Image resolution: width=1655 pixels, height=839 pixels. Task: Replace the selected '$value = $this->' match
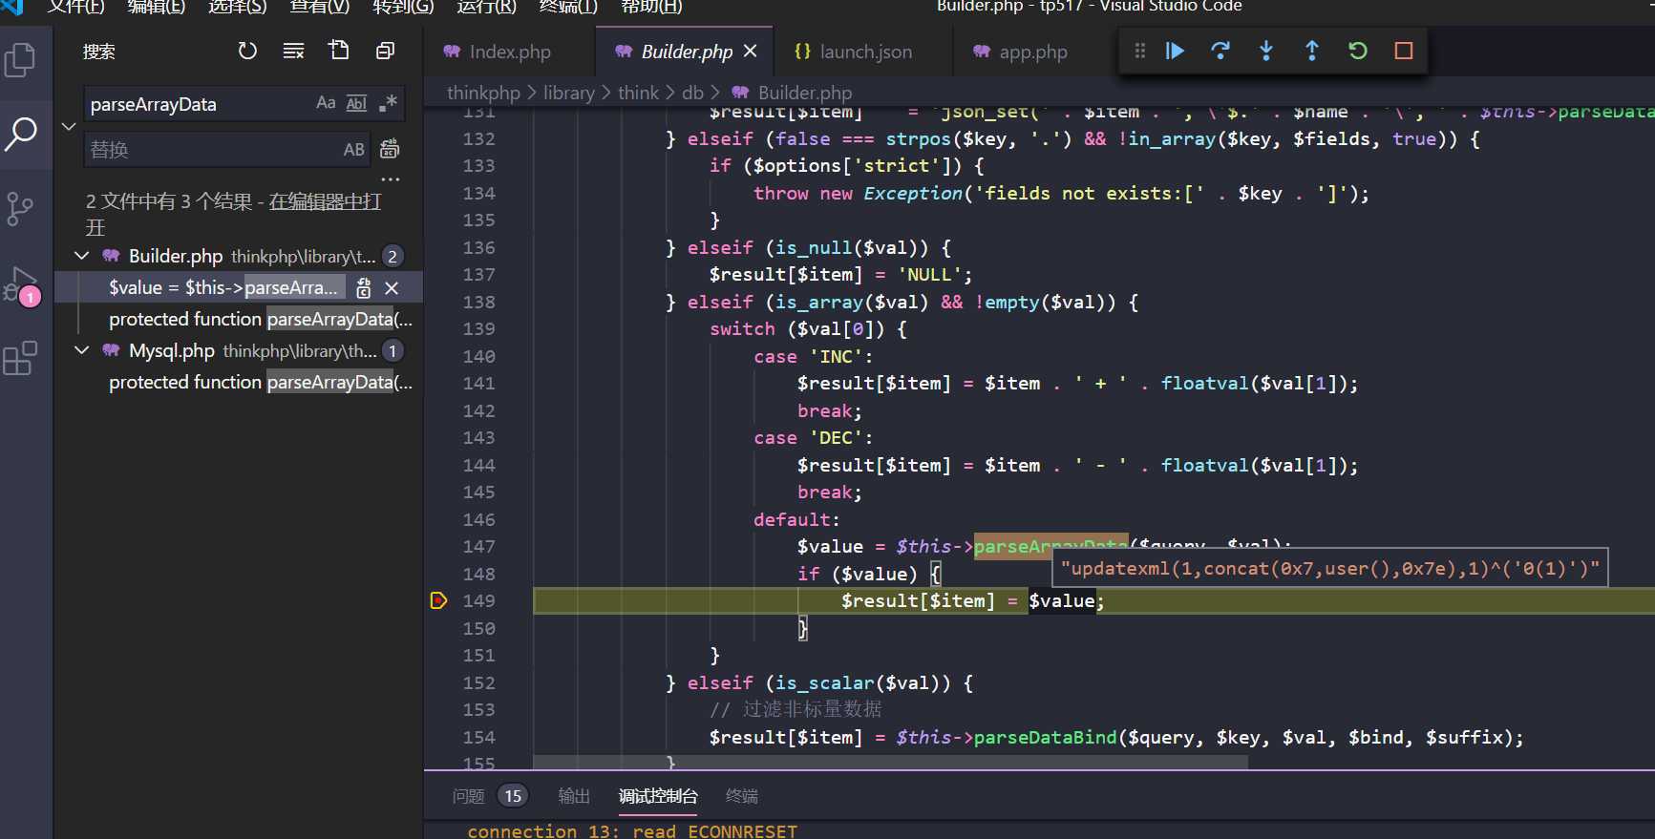[x=363, y=287]
